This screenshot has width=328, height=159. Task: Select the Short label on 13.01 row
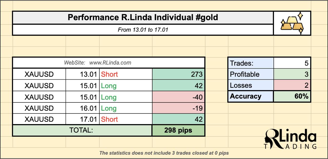109,74
